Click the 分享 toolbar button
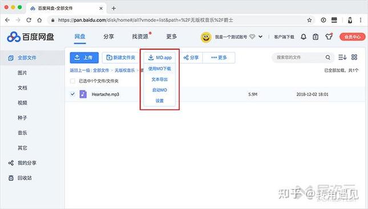 point(191,58)
